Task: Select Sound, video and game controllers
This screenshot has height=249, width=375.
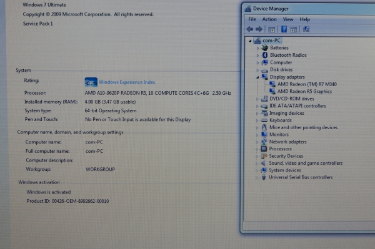Action: (306, 163)
